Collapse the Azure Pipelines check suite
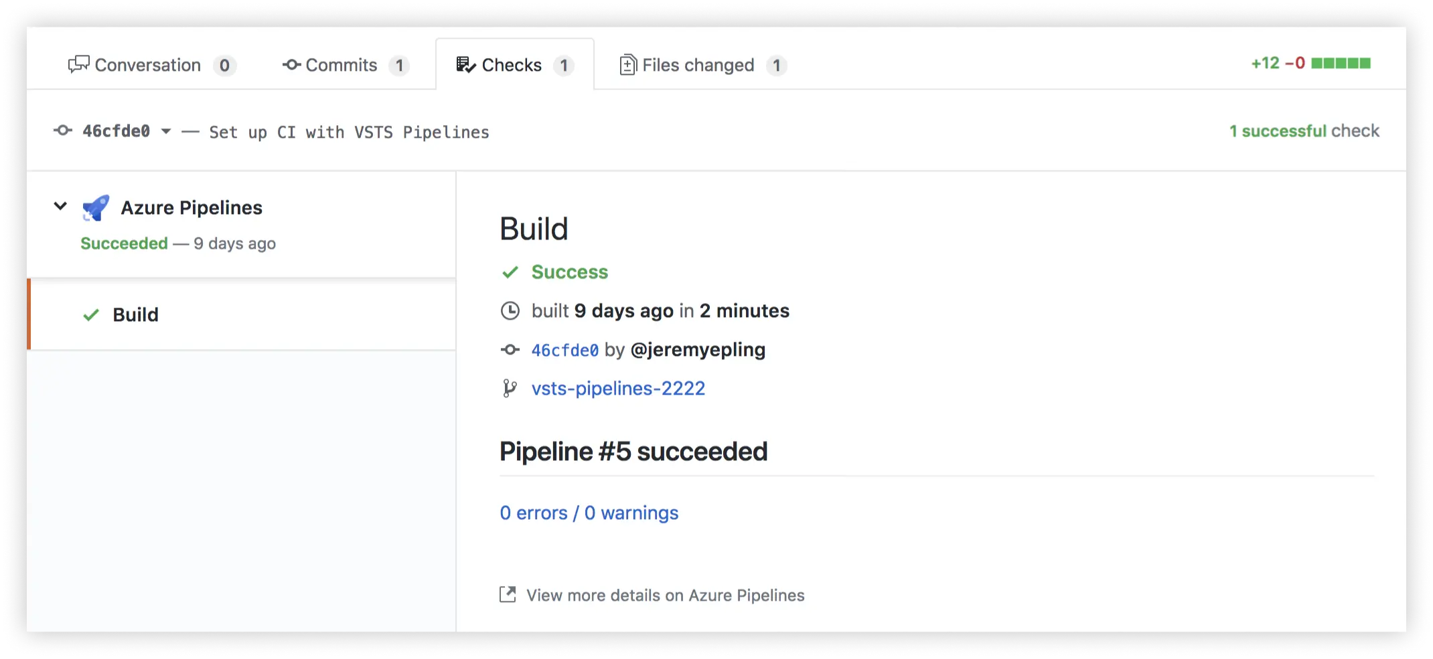This screenshot has height=659, width=1433. click(60, 207)
